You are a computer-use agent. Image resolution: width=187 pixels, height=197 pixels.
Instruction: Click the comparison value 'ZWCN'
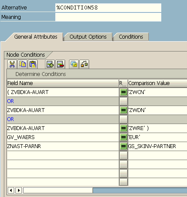tap(157, 92)
